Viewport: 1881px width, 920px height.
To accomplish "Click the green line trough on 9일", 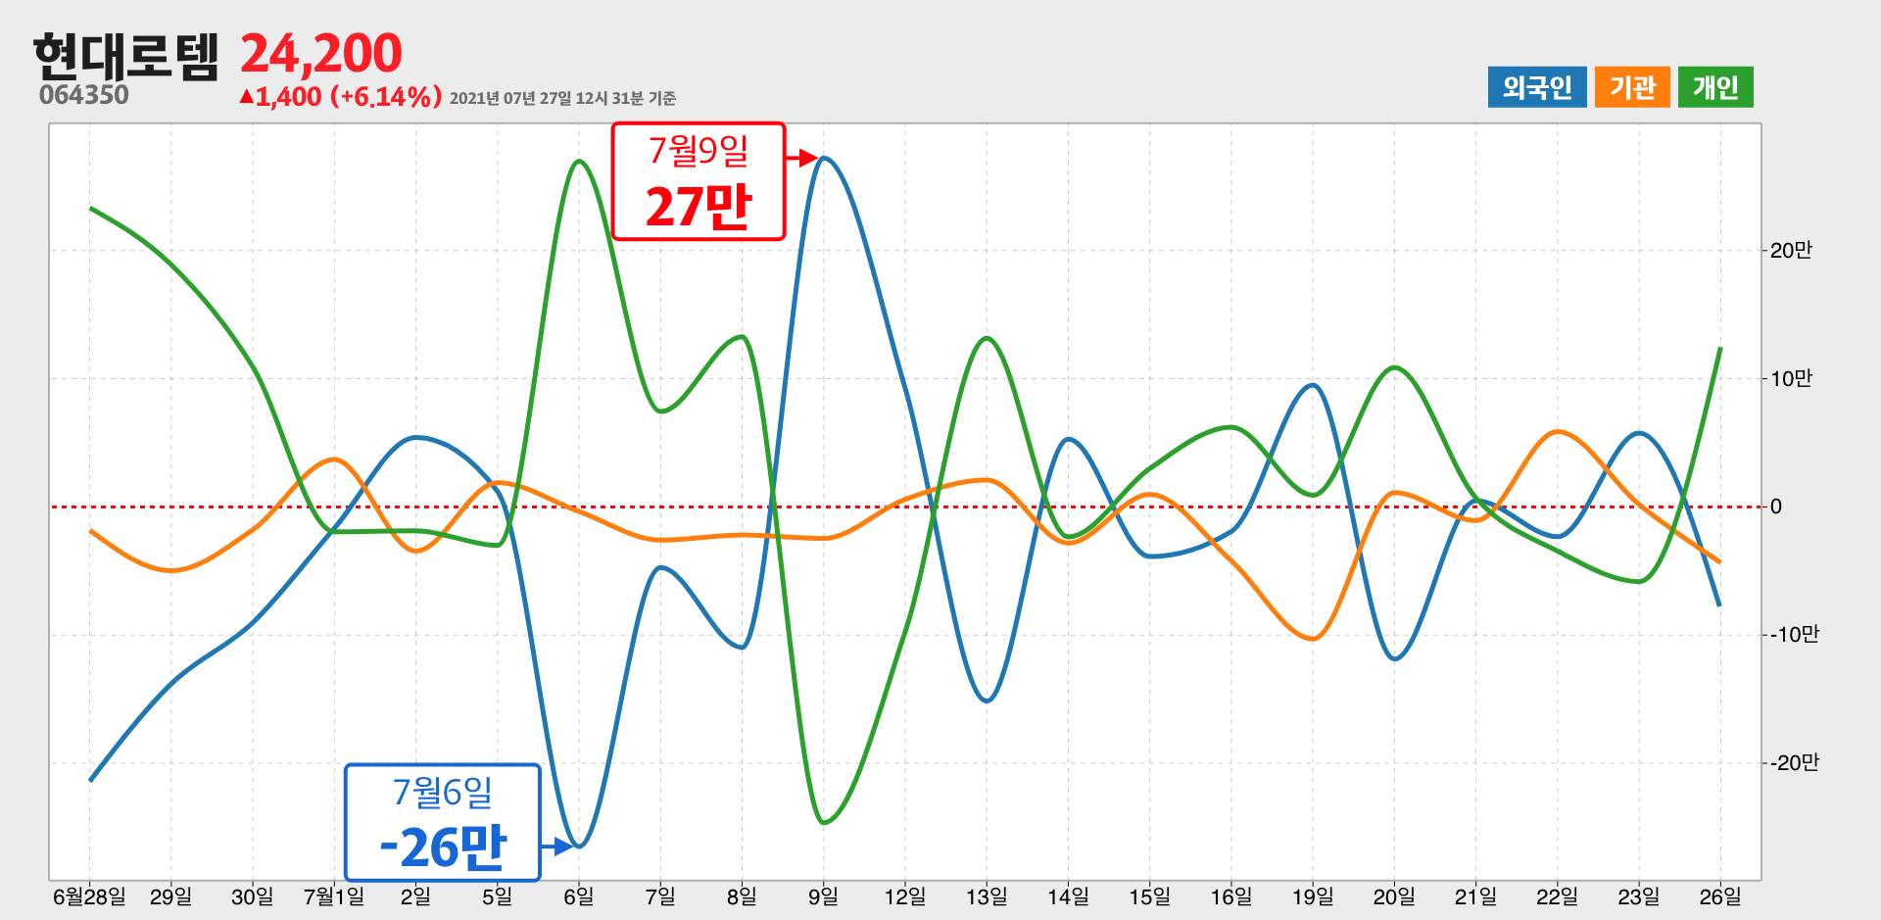I will point(823,822).
